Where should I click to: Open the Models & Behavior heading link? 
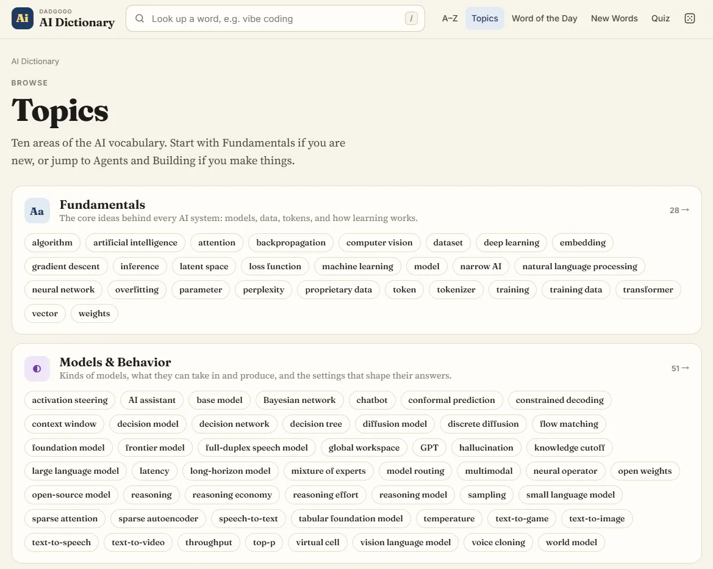coord(115,362)
